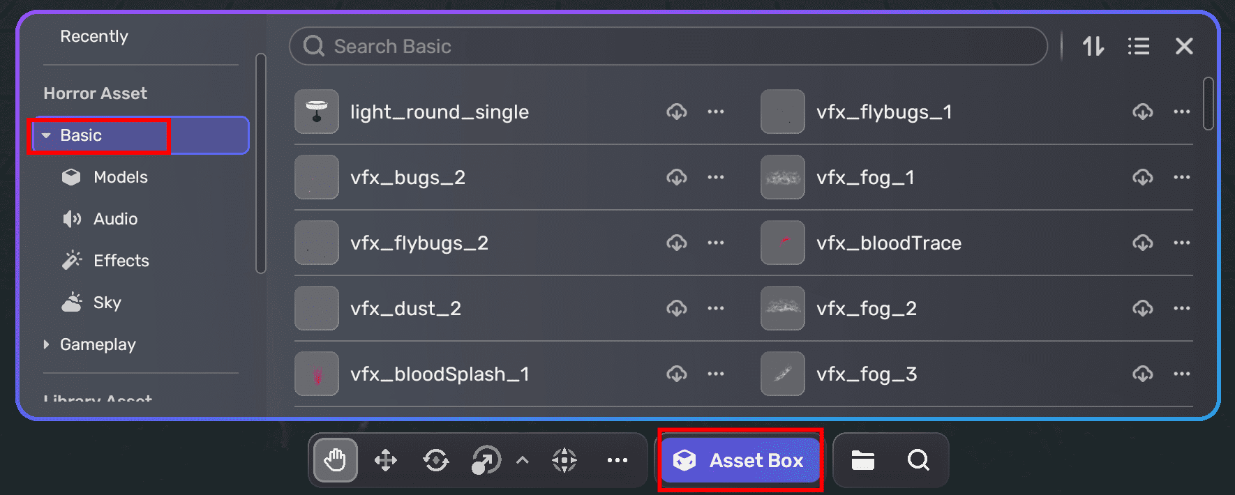Click the magnifier search icon in bottom toolbar
Screen dimensions: 1235x495
pos(918,460)
